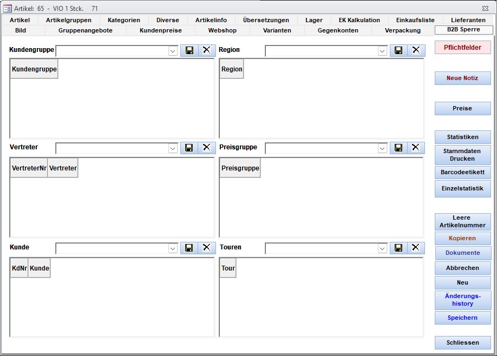Screen dimensions: 497x356
Task: Expand the Kundengruppe dropdown arrow
Action: point(173,51)
